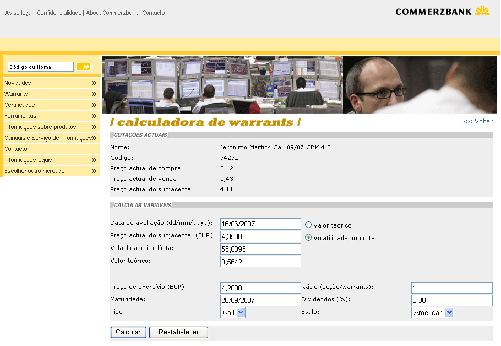Click the 'CALCULAR VARIÁVEIS' section header
The image size is (501, 346).
pyautogui.click(x=143, y=205)
